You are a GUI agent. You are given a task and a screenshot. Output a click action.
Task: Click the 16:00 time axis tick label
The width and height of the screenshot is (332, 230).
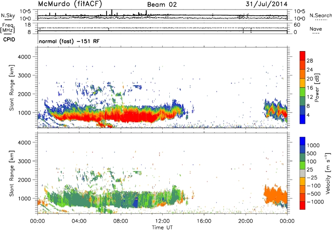[204, 221]
